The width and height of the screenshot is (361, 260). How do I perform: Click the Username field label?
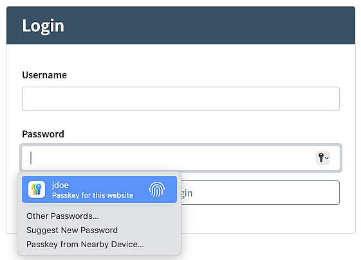[44, 75]
